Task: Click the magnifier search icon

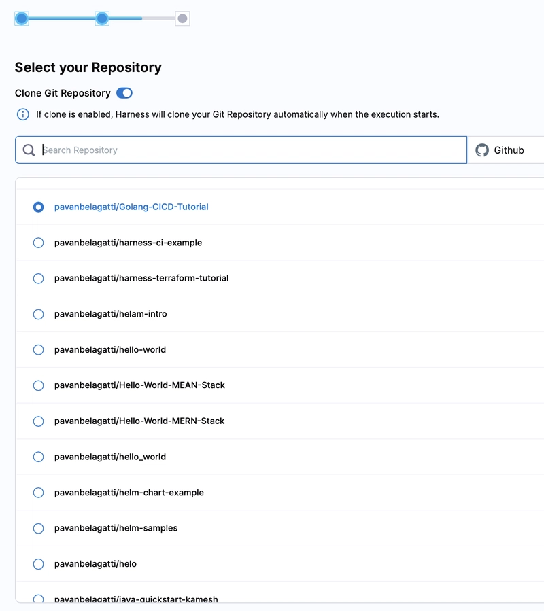Action: point(29,150)
